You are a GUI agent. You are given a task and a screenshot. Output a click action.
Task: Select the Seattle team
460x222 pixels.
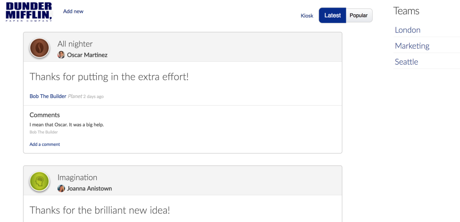[x=406, y=62]
